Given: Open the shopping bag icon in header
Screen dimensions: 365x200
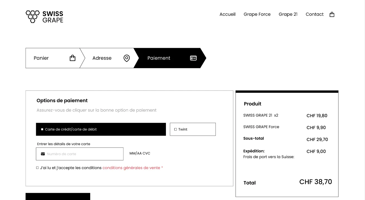Looking at the screenshot, I should pyautogui.click(x=332, y=14).
